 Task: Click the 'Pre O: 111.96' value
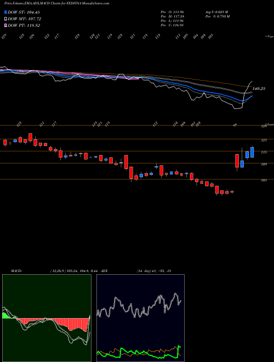point(172,12)
